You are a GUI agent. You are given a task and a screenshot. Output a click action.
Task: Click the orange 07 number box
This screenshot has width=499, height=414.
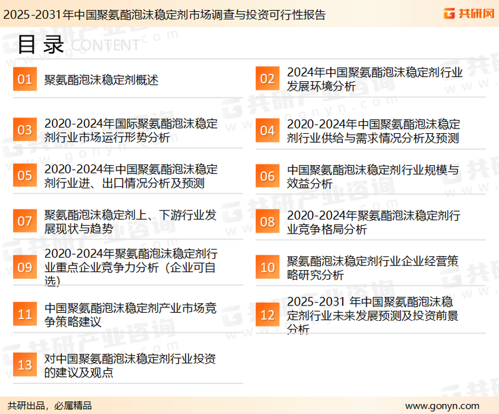(25, 221)
